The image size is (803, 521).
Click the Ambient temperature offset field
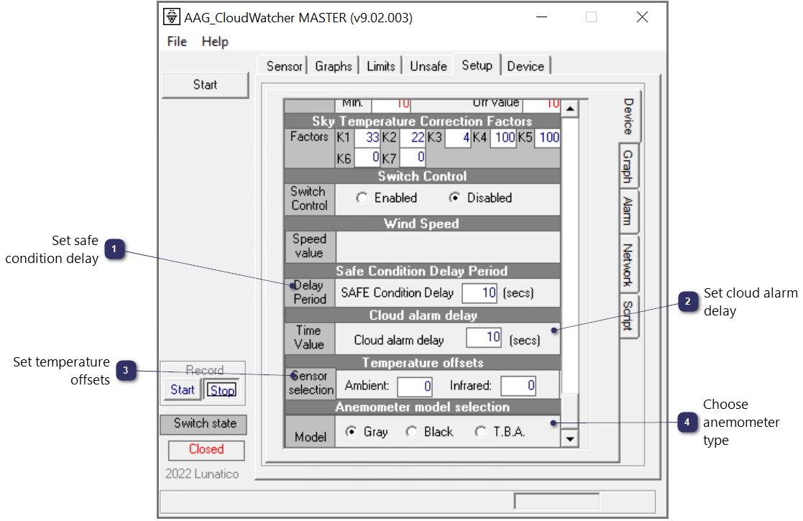click(x=415, y=386)
